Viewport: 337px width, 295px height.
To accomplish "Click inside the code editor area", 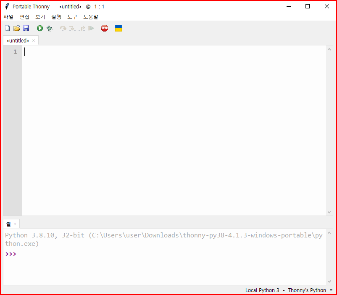I will point(174,130).
